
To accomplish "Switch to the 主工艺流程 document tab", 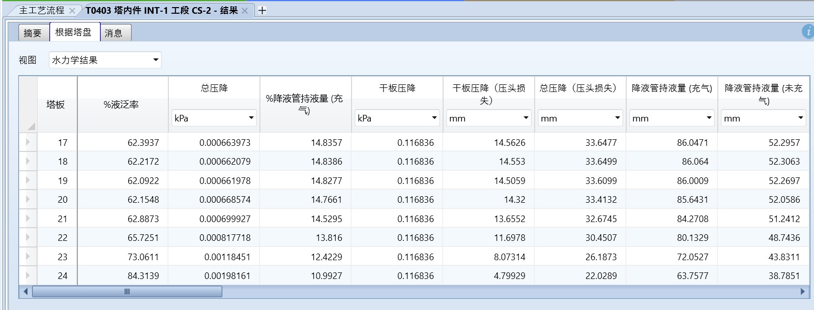I will coord(42,11).
